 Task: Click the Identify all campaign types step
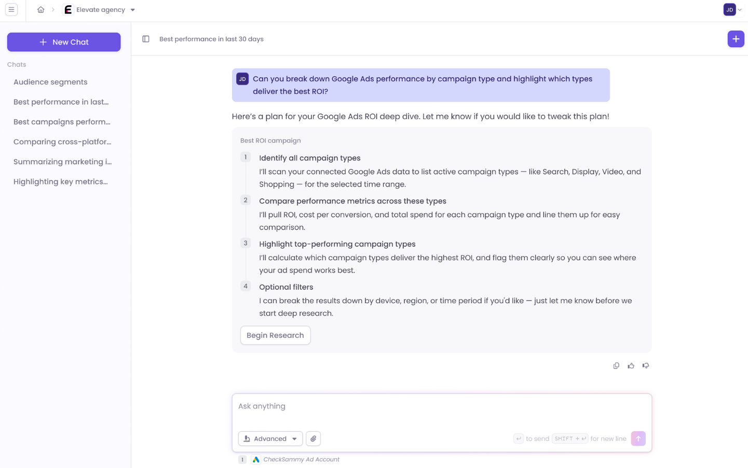pos(310,158)
